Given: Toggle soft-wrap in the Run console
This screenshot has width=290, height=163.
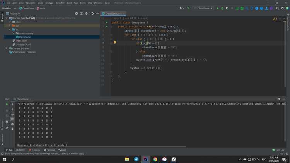Looking at the screenshot, I should 12,114.
